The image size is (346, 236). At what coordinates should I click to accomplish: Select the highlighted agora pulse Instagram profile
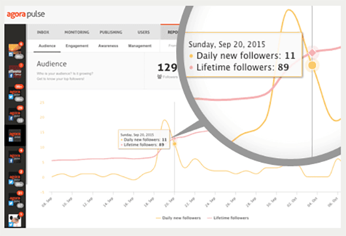coord(15,136)
